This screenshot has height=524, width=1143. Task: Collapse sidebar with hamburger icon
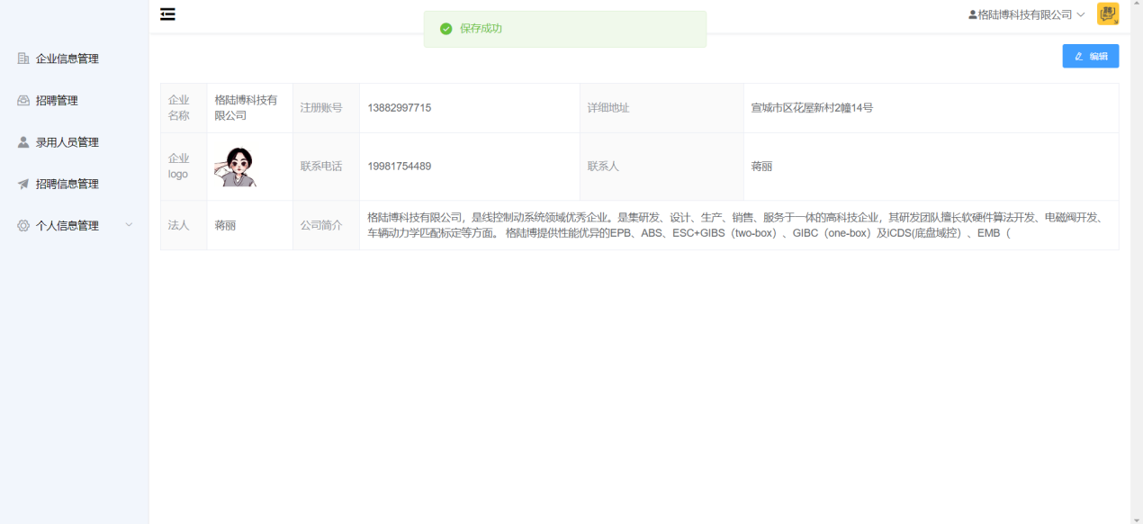[x=167, y=14]
